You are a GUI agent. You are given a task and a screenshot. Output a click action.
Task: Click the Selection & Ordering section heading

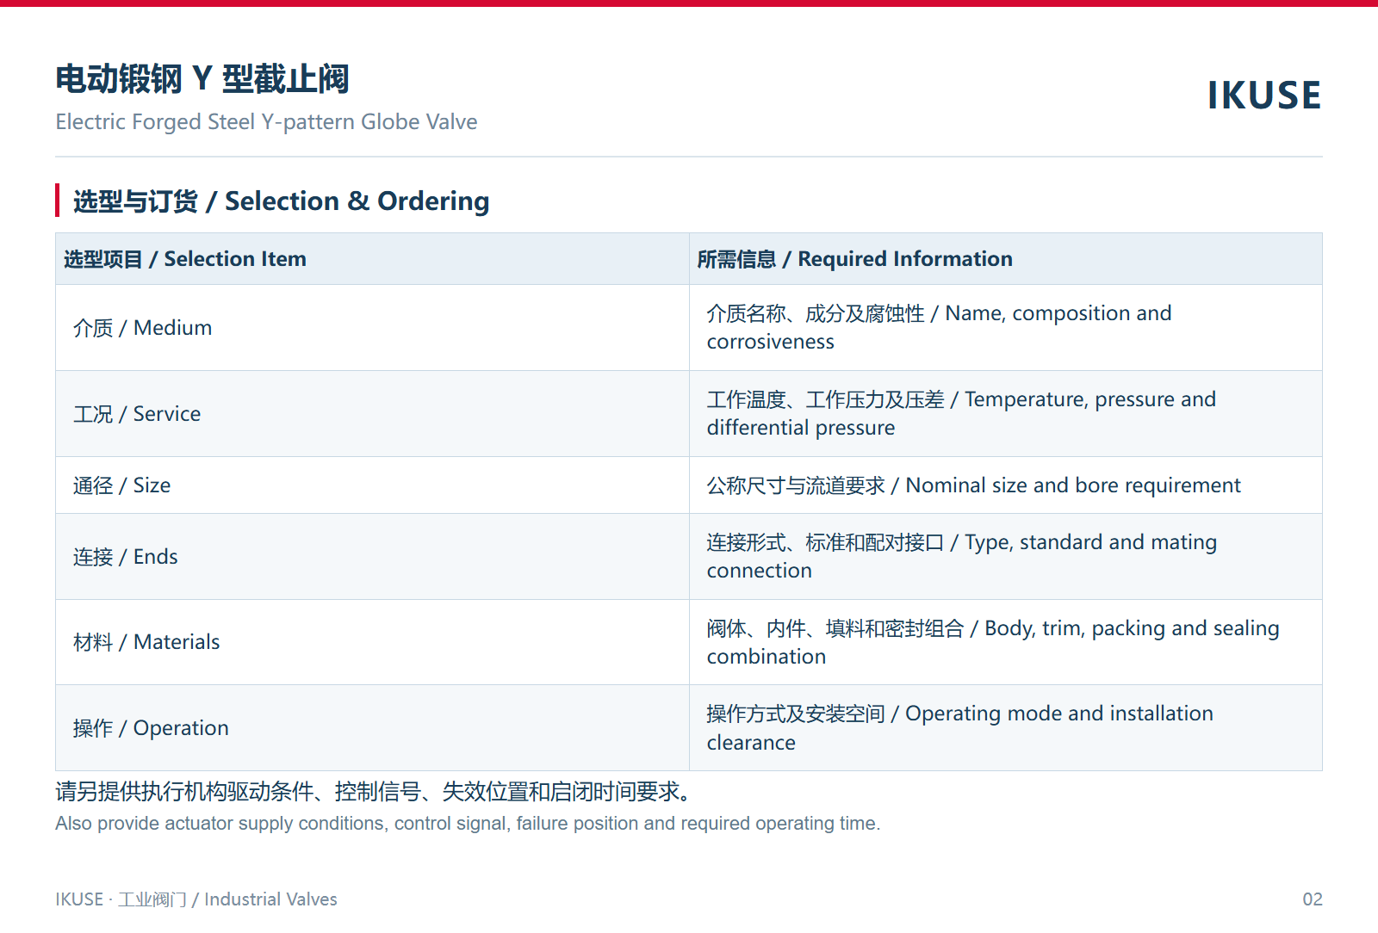(281, 201)
